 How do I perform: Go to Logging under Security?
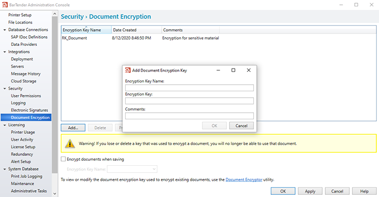[x=18, y=103]
